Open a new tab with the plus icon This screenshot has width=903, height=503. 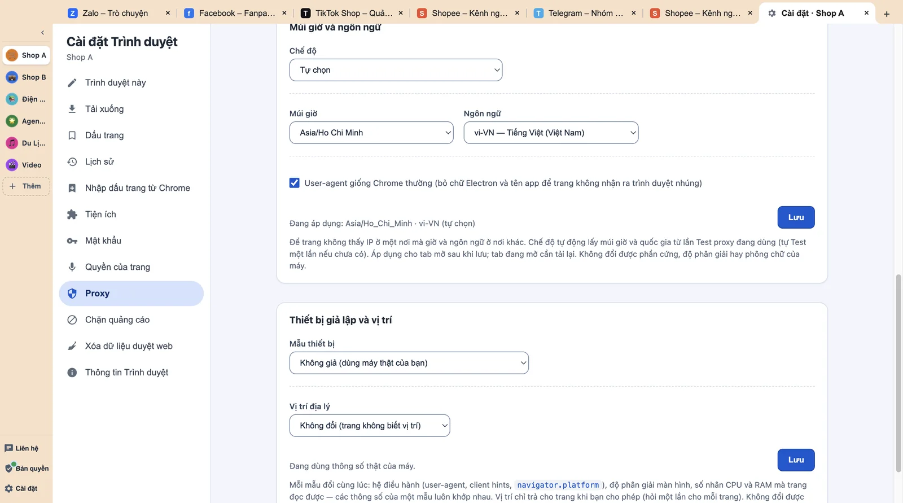[x=887, y=14]
